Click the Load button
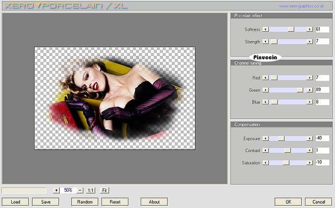Image resolution: width=335 pixels, height=208 pixels. click(15, 202)
